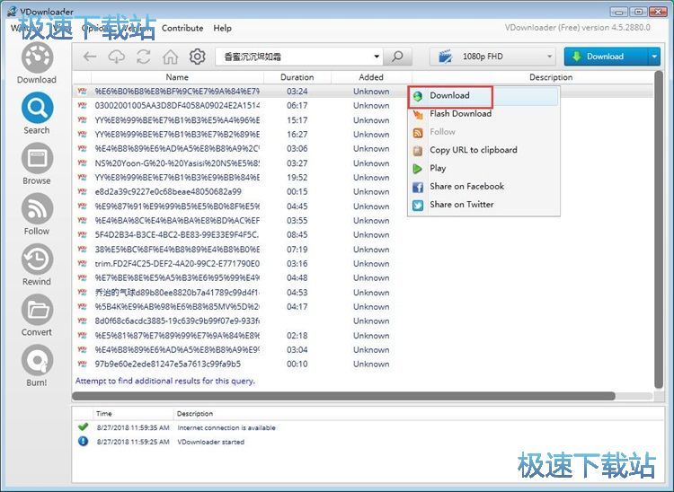Click the refresh toolbar icon

coord(144,57)
